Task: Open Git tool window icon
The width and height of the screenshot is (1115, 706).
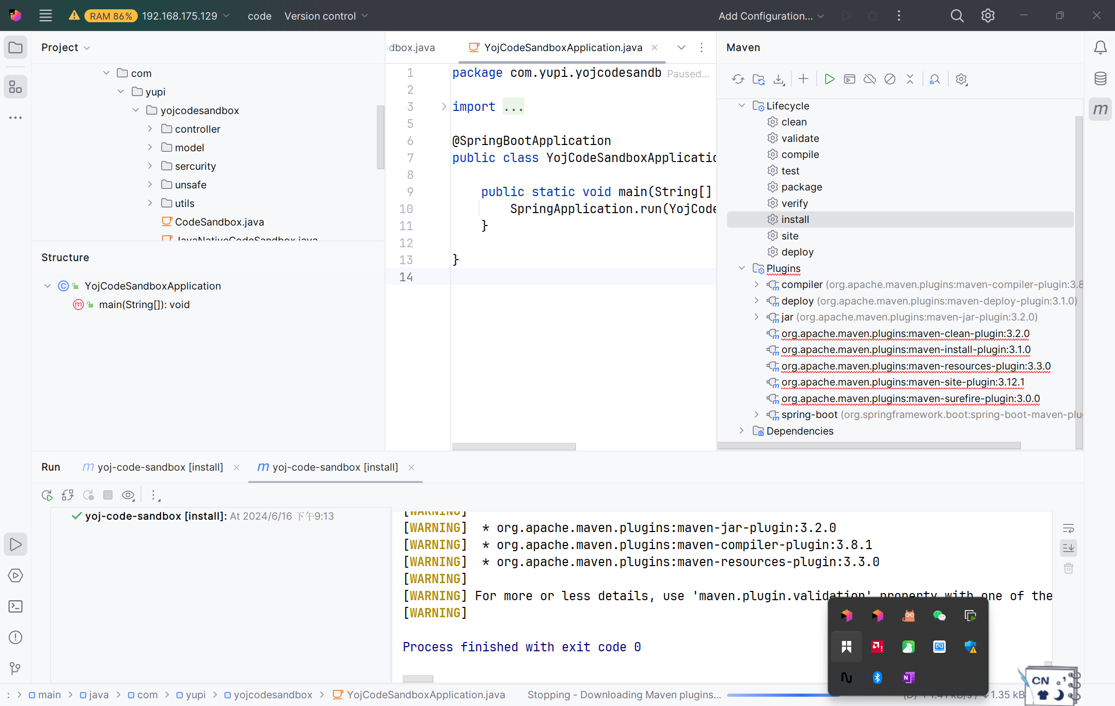Action: coord(15,668)
